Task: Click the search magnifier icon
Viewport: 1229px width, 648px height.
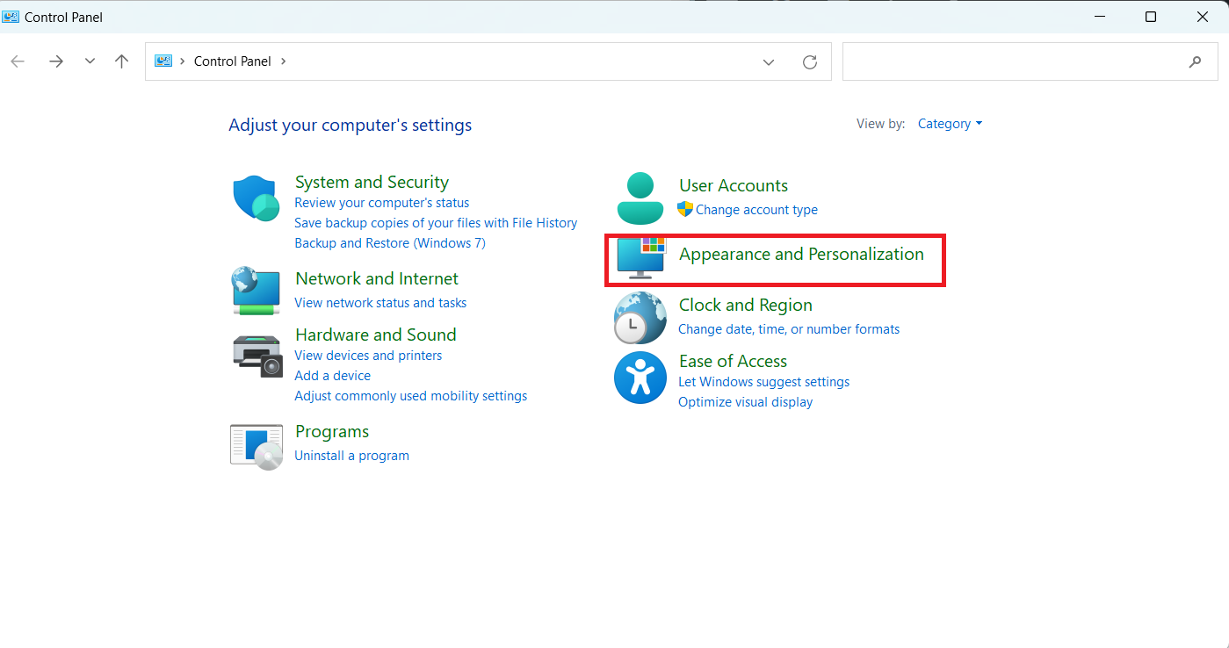Action: [1195, 61]
